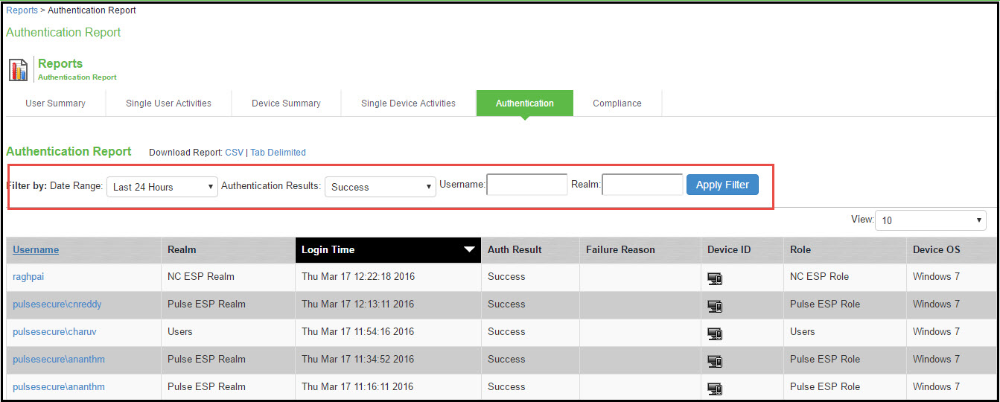Screen dimensions: 1000x402
Task: Download report as CSV
Action: click(x=234, y=153)
